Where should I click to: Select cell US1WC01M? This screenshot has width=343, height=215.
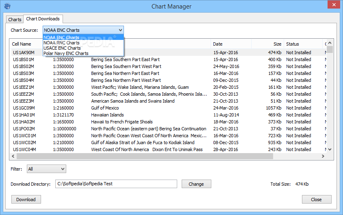[24, 136]
